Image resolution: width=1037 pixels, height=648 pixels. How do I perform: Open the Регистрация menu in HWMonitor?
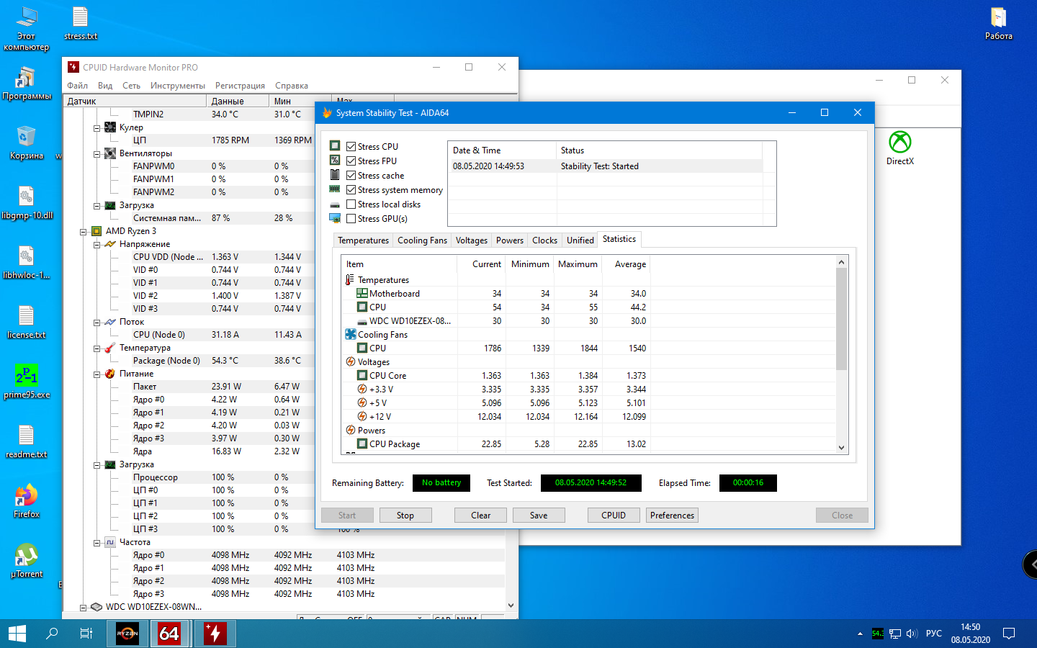[x=240, y=86]
